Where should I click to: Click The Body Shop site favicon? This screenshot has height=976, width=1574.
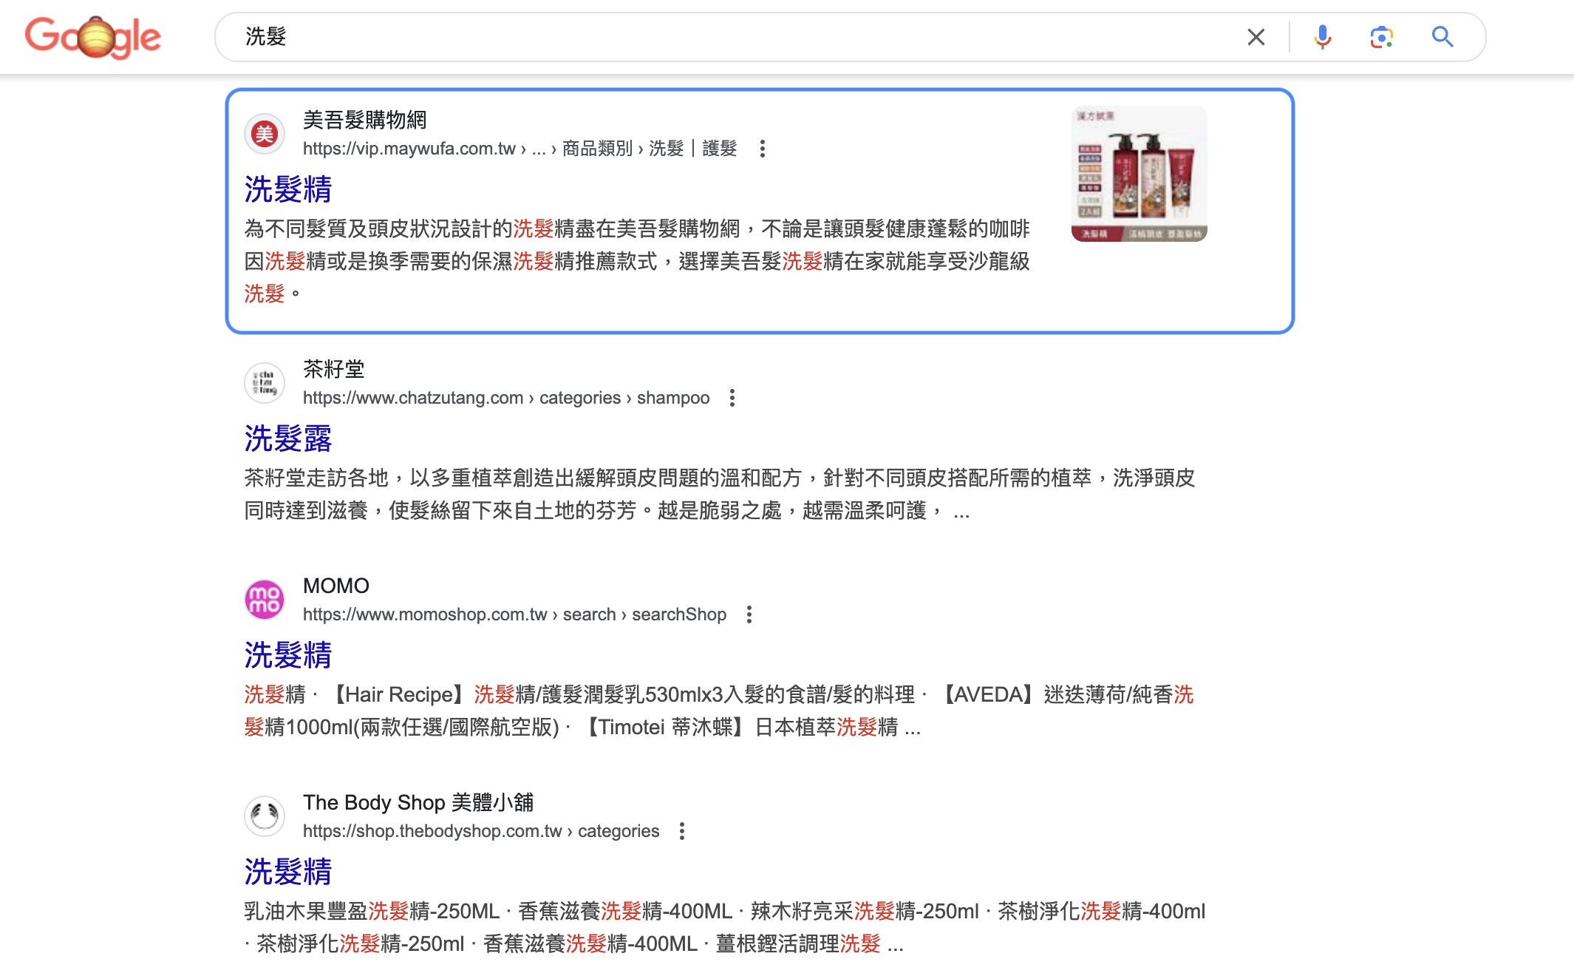[265, 816]
